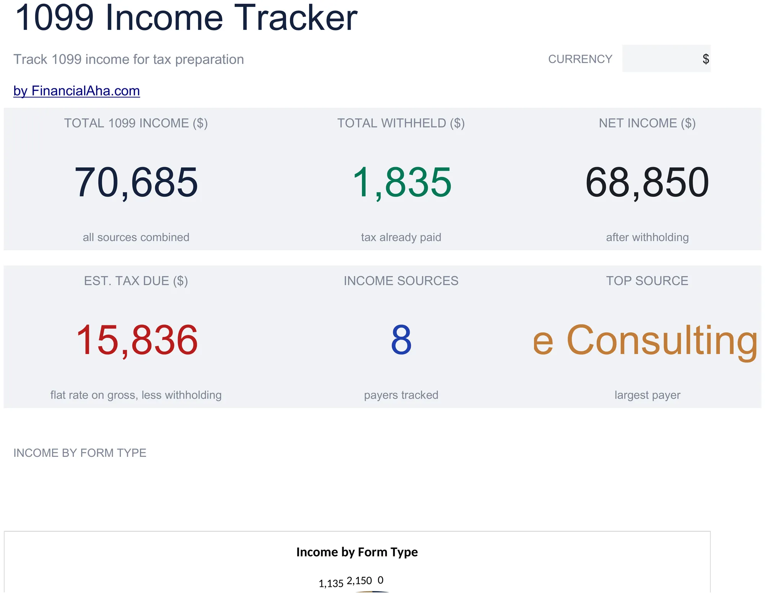Screen dimensions: 765x596
Task: Select the 1099 Income Tracker title
Action: 186,17
